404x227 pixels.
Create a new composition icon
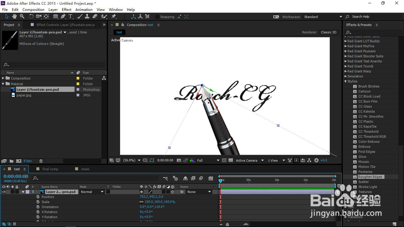point(19,161)
